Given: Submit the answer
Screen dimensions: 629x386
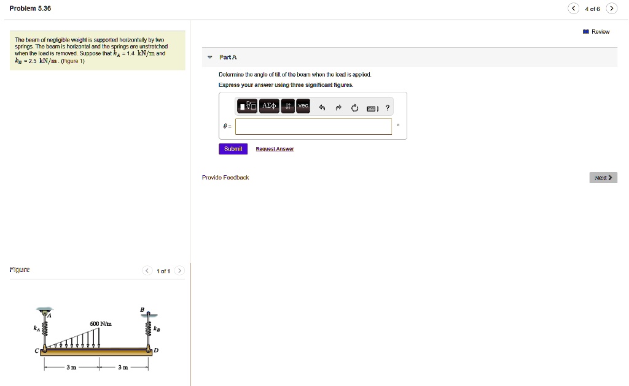Looking at the screenshot, I should 233,149.
